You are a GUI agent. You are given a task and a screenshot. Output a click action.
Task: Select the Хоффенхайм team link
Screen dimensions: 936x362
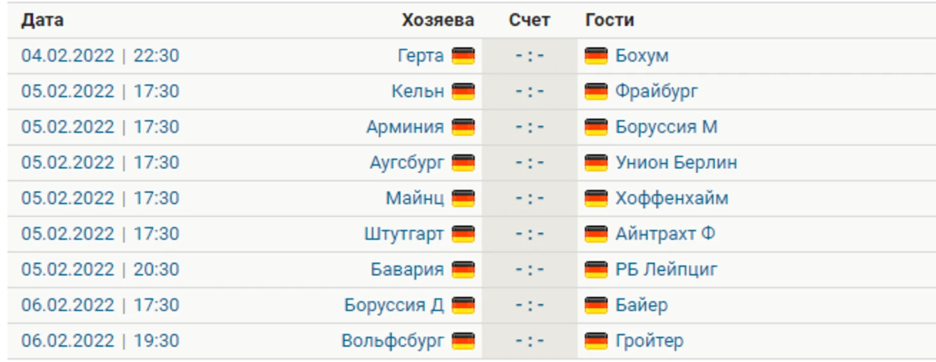coord(672,198)
